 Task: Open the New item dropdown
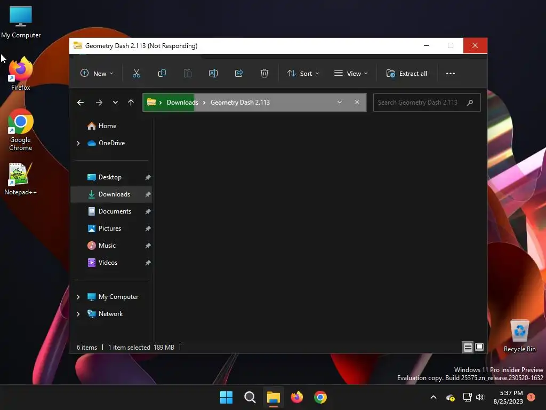(97, 74)
